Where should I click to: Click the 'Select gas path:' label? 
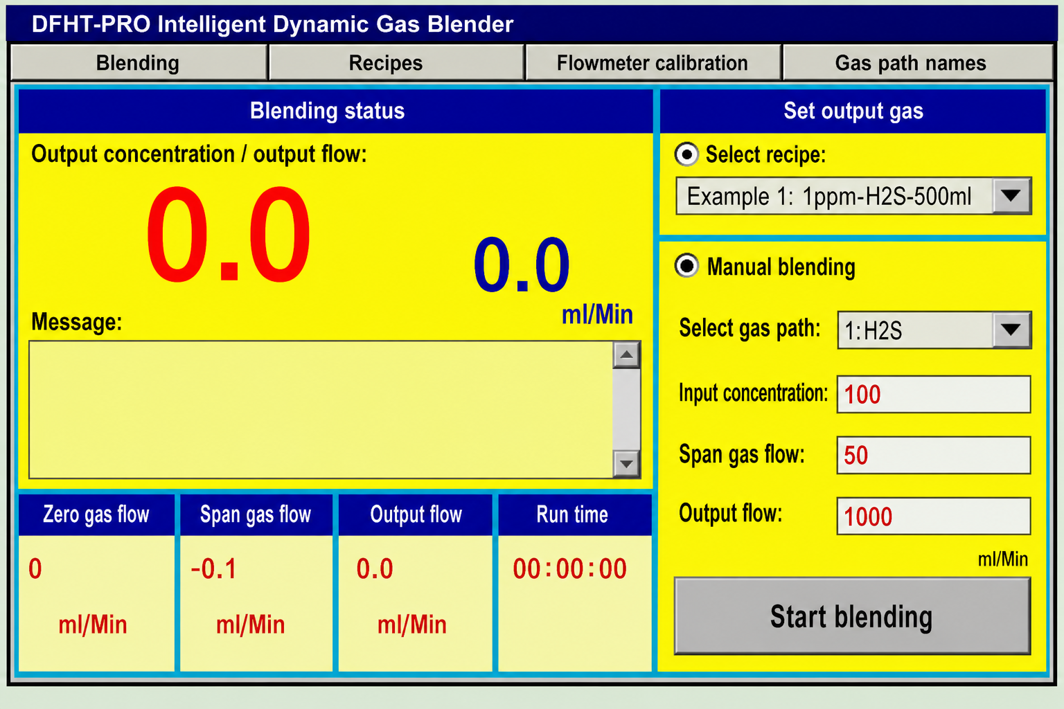pyautogui.click(x=750, y=328)
